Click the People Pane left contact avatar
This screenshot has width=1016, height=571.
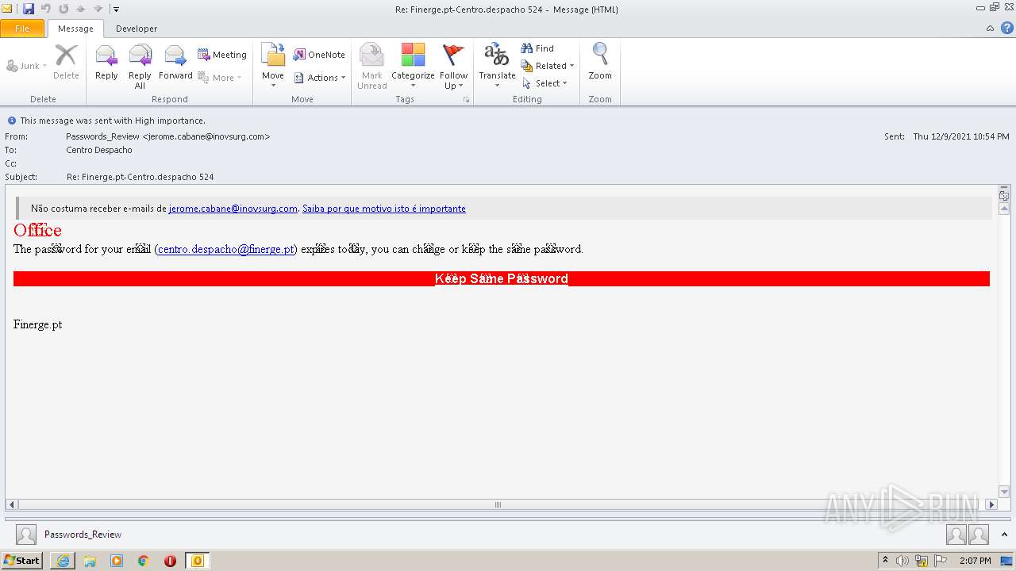[x=956, y=535]
